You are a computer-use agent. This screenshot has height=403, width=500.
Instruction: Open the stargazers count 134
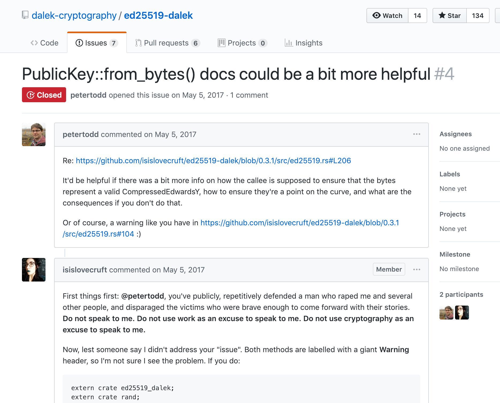tap(478, 16)
